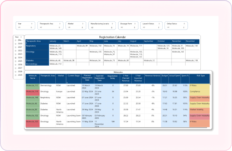Screen dimensions: 232x151
Task: Sort by Revenue Variance column header
Action: [153, 76]
